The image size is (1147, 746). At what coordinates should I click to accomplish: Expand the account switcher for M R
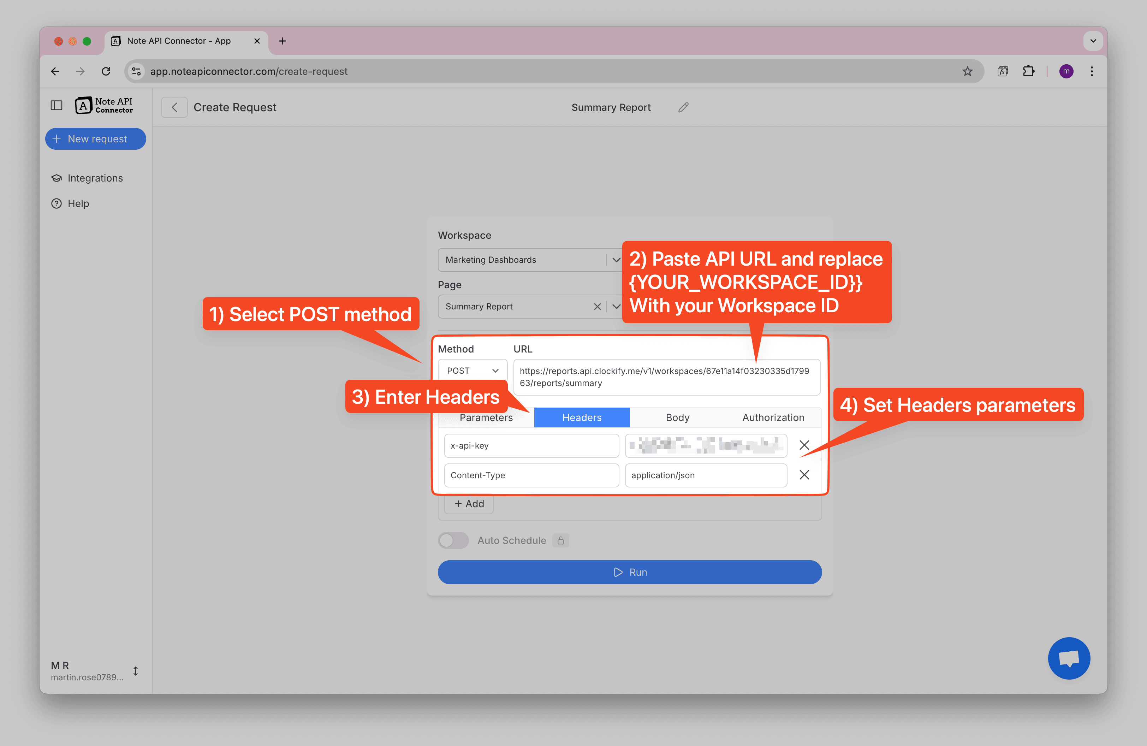pyautogui.click(x=135, y=671)
